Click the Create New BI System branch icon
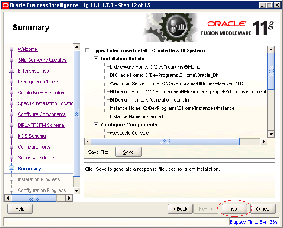 point(11,93)
